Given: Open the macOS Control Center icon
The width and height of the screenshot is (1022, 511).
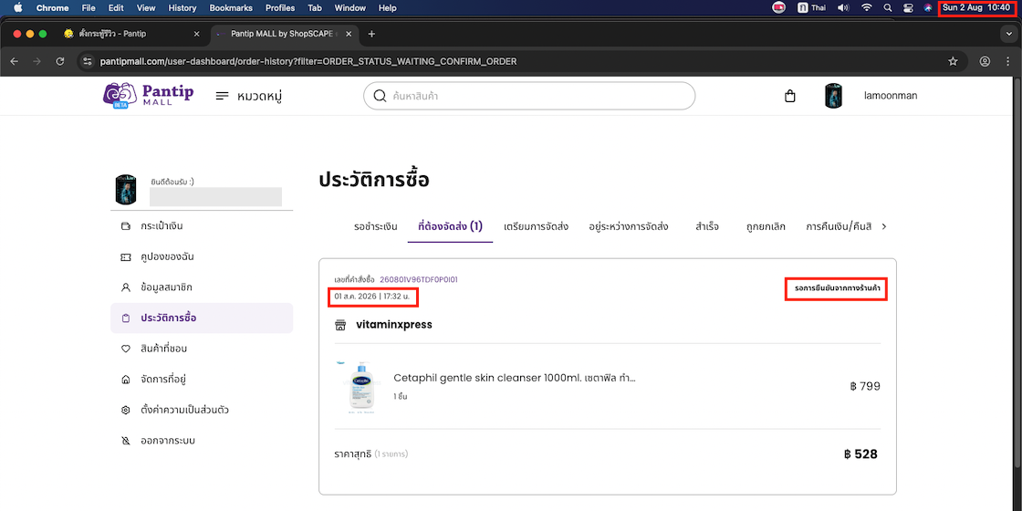Looking at the screenshot, I should [908, 8].
